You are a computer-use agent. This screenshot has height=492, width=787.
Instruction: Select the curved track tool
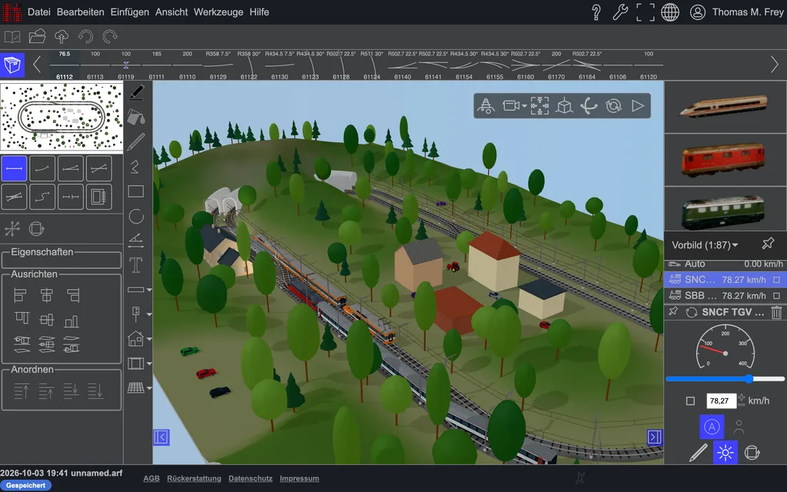[x=42, y=168]
